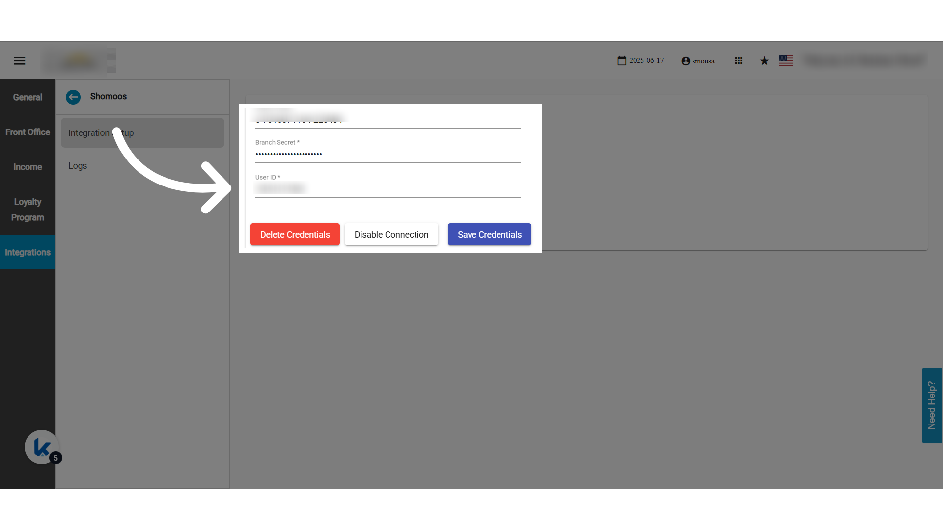
Task: Open the apps grid launcher
Action: coord(739,61)
